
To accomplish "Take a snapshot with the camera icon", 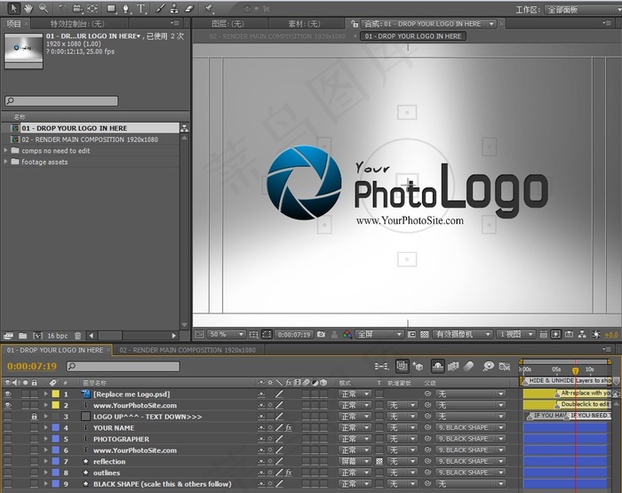I will pyautogui.click(x=322, y=334).
